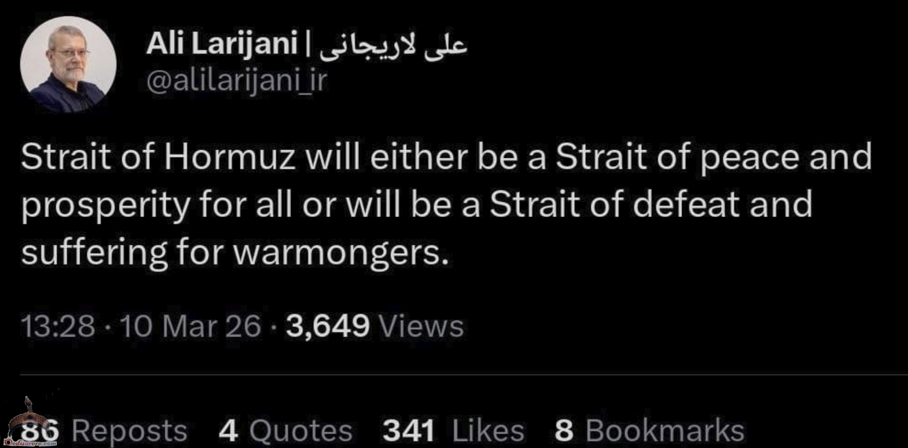The image size is (908, 448).
Task: Open the 3,649 view count
Action: pyautogui.click(x=328, y=327)
